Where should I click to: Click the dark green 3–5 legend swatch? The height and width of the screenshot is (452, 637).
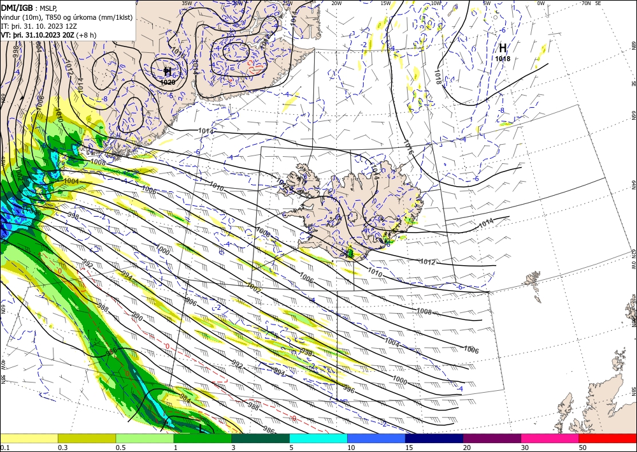pos(261,438)
